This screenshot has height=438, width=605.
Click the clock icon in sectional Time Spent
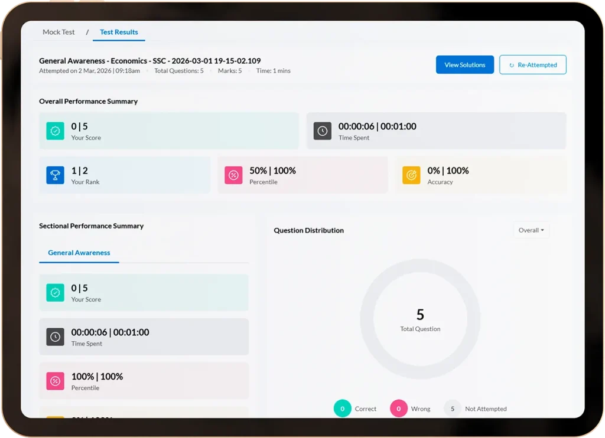[x=55, y=337]
